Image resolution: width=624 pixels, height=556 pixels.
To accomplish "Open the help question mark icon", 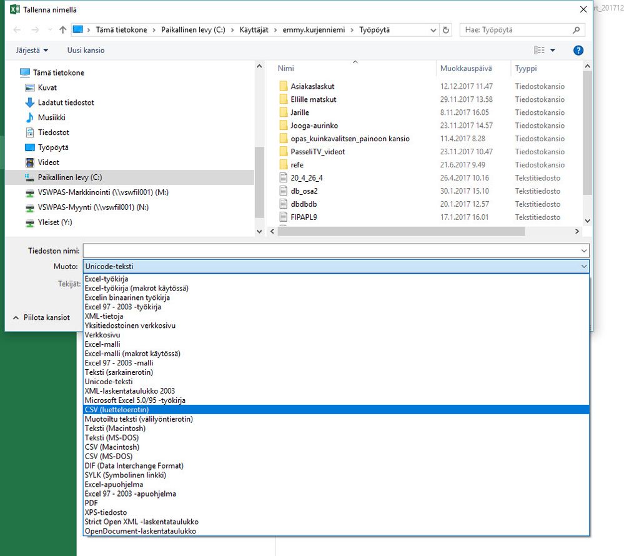I will coord(578,50).
